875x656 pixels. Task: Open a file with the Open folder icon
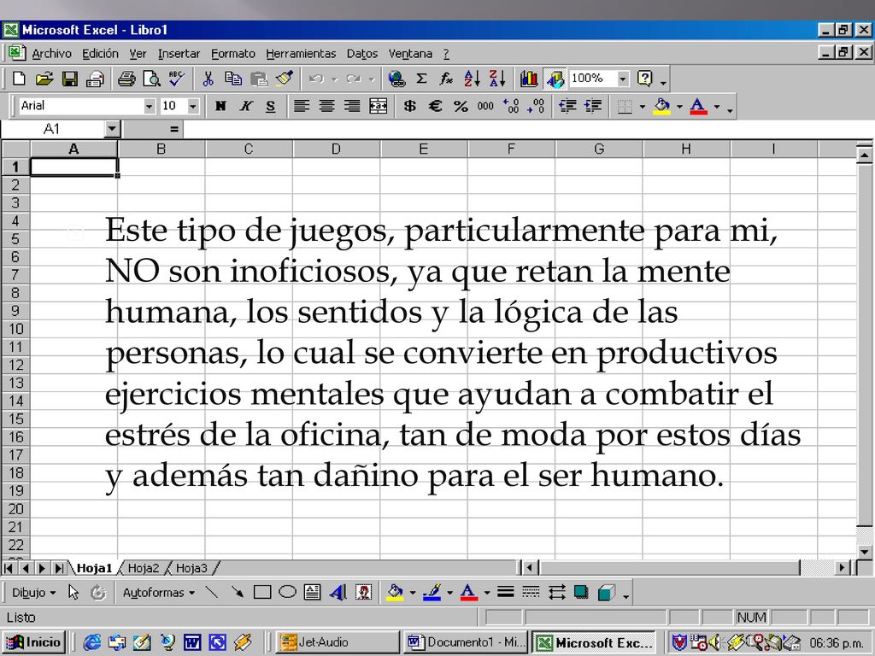44,79
